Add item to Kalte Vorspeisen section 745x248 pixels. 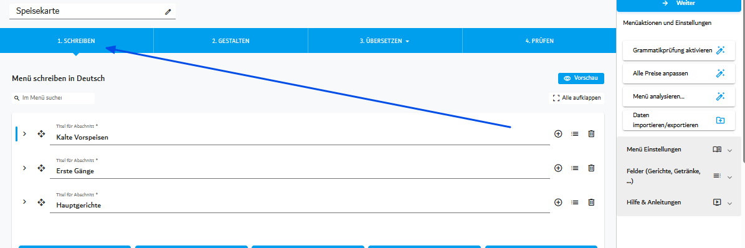(x=558, y=134)
